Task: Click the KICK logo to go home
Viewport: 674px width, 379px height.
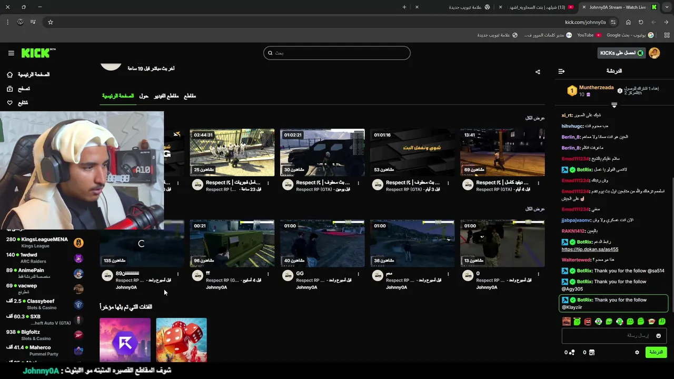Action: [38, 53]
